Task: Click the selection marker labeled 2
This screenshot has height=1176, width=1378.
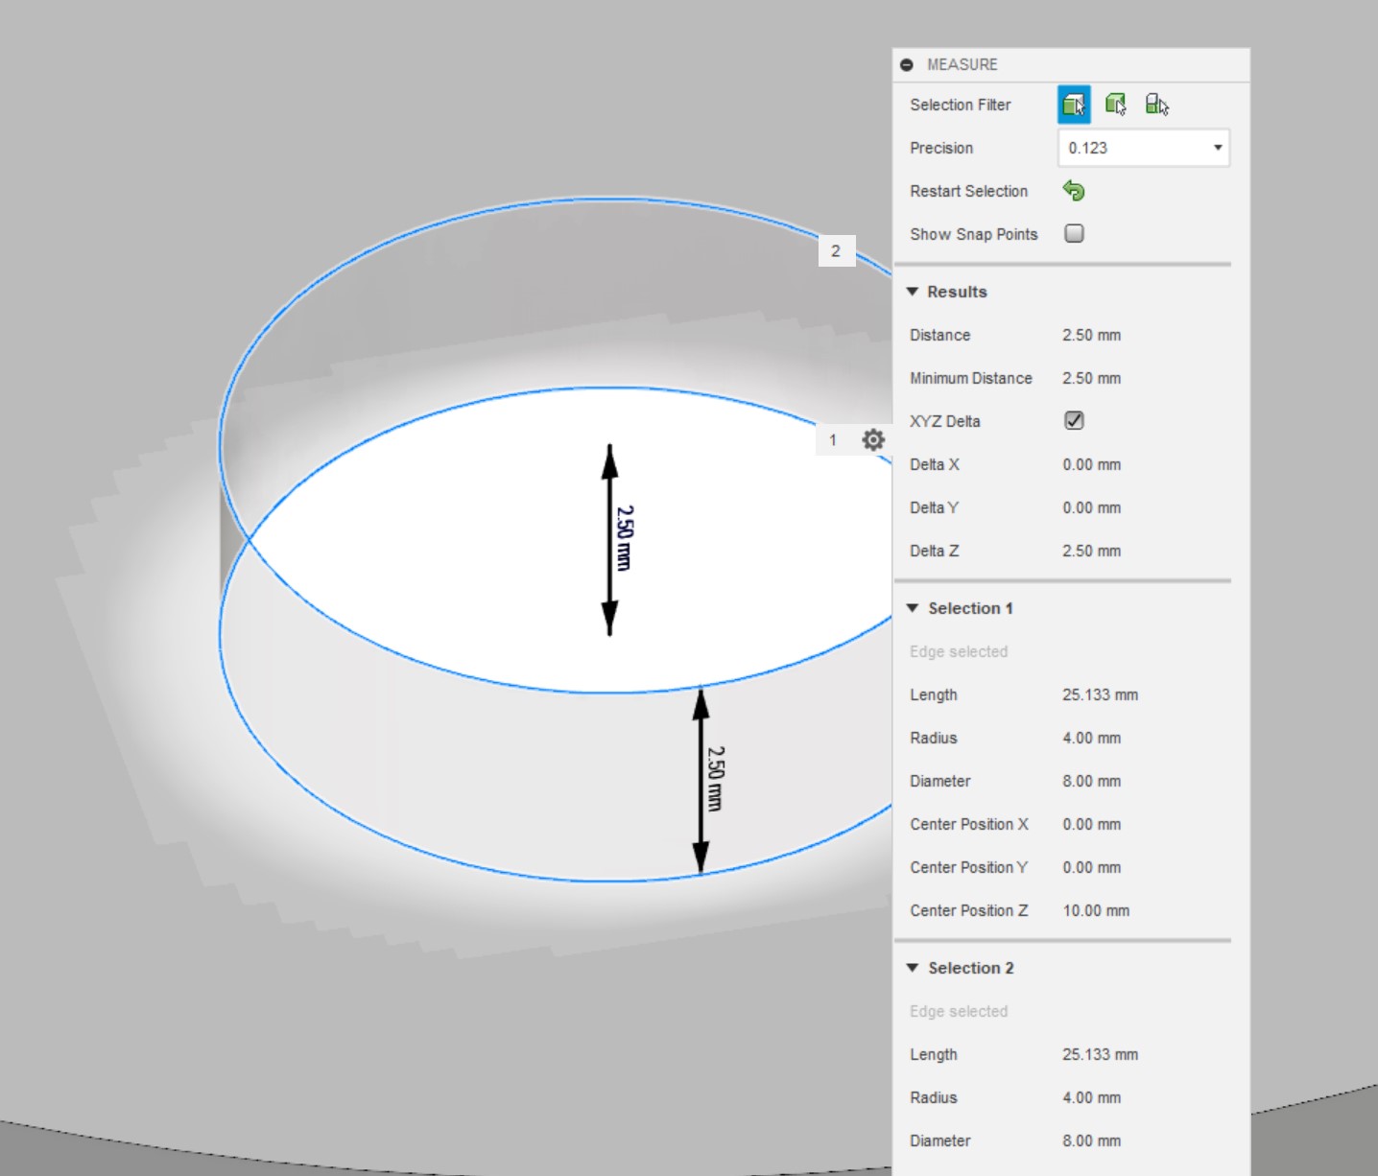Action: pos(836,251)
